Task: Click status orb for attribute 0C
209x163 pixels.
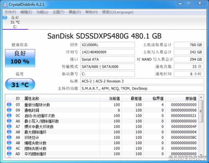Action: click(x=9, y=115)
